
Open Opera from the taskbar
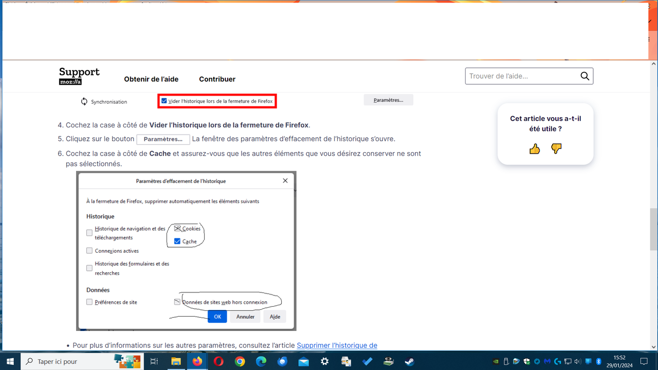[x=218, y=361]
